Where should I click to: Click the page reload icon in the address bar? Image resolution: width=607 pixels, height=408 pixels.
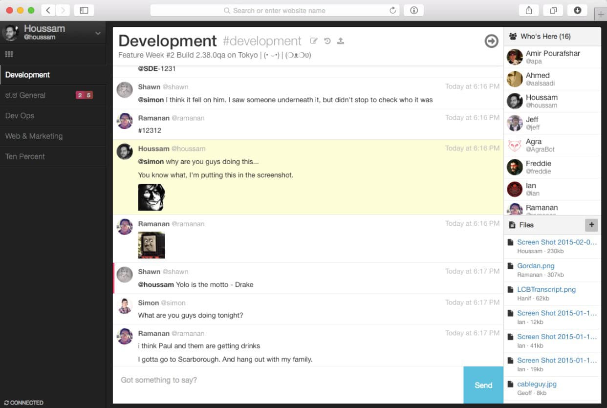pos(392,10)
